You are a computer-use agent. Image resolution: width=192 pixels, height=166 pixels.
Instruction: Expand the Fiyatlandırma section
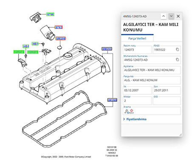pos(135,119)
